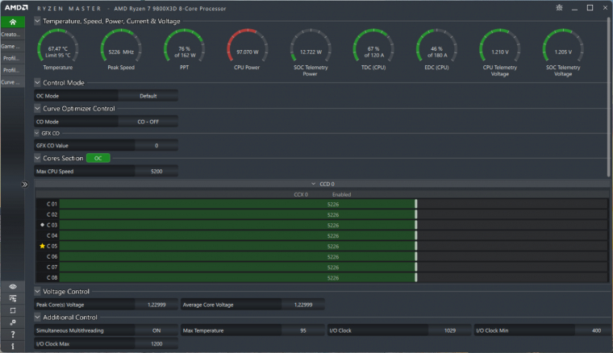Expand the sidebar with double-arrow icon
This screenshot has height=353, width=613.
[25, 185]
